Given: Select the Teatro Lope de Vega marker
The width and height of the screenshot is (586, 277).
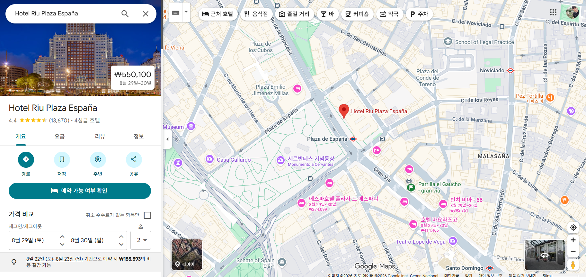Looking at the screenshot, I should click(453, 241).
